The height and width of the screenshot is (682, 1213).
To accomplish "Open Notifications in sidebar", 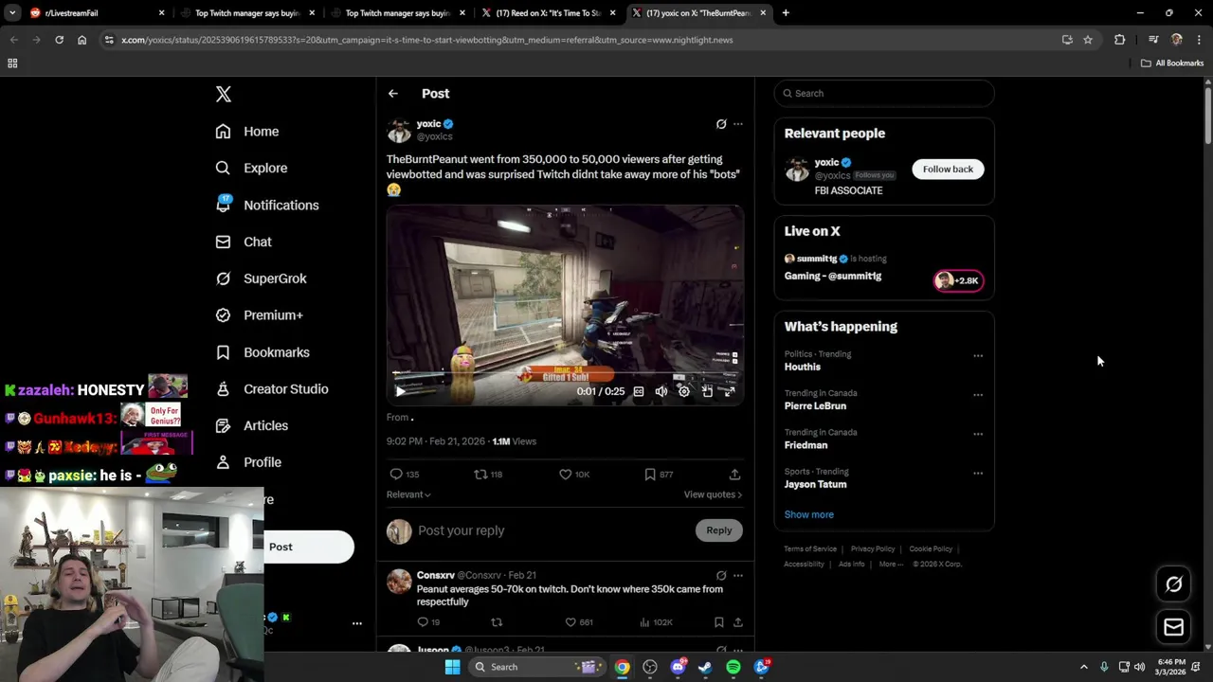I will [x=267, y=206].
